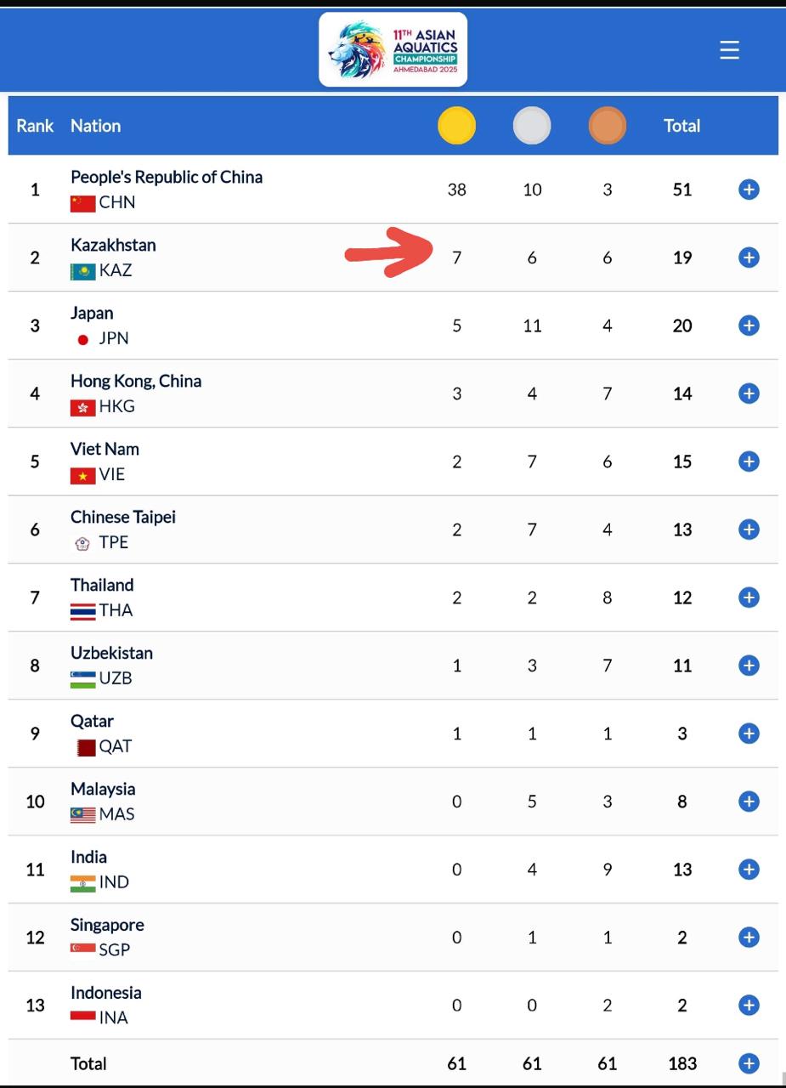Expand the India medal breakdown
The width and height of the screenshot is (786, 1088).
point(748,870)
